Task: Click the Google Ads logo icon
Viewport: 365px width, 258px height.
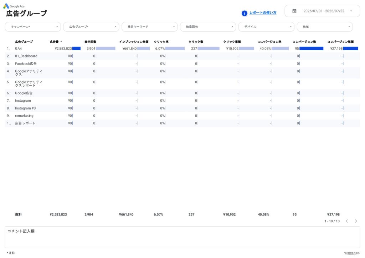Action: (x=6, y=6)
